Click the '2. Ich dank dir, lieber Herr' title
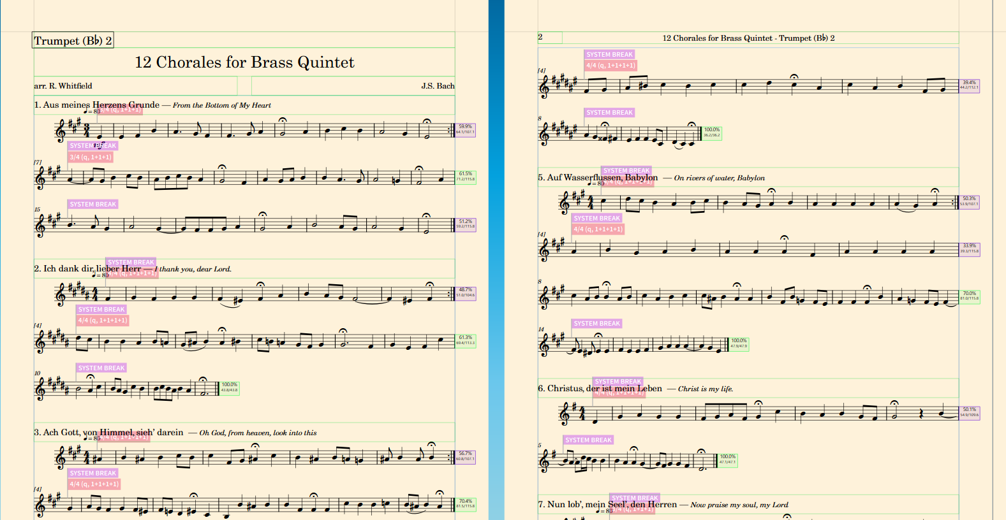Viewport: 1006px width, 520px height. (87, 268)
